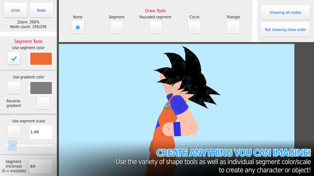Viewport: 314px width, 176px height.
Task: Enable the Reverse gradient checkbox
Action: click(x=43, y=103)
